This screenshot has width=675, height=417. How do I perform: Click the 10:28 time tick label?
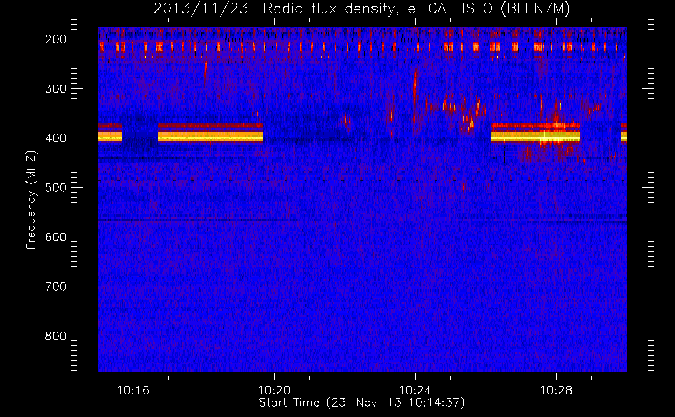point(556,391)
